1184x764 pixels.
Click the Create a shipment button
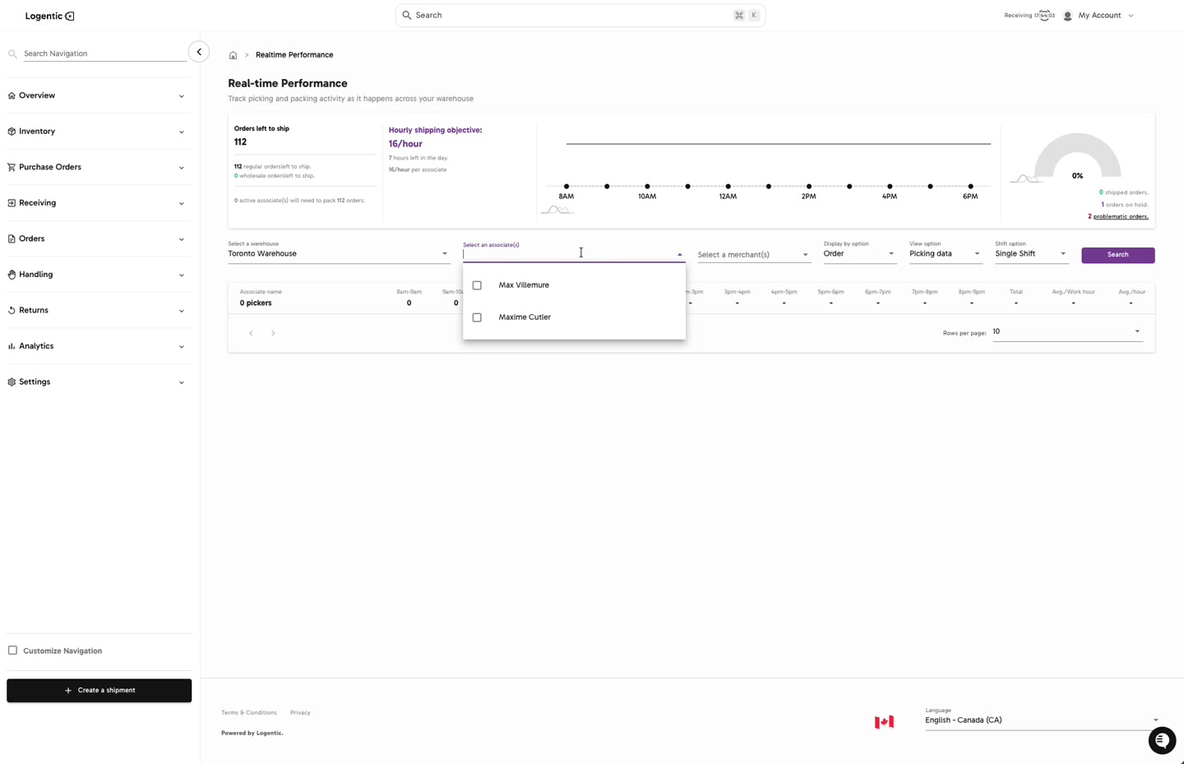(x=99, y=690)
